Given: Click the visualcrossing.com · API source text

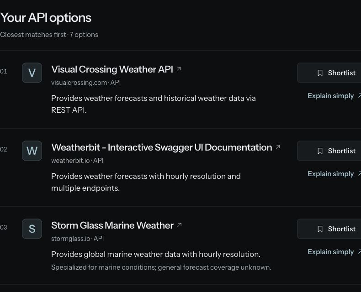Looking at the screenshot, I should click(86, 83).
